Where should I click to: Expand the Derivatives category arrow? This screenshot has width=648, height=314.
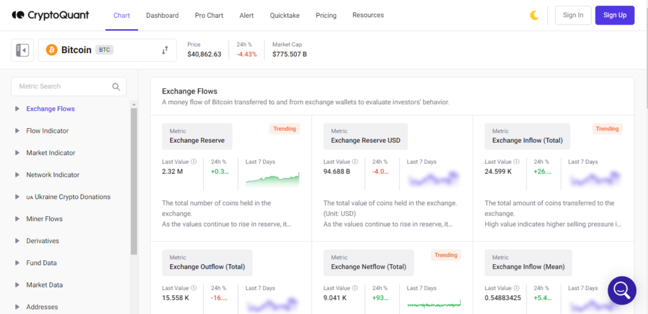tap(17, 241)
